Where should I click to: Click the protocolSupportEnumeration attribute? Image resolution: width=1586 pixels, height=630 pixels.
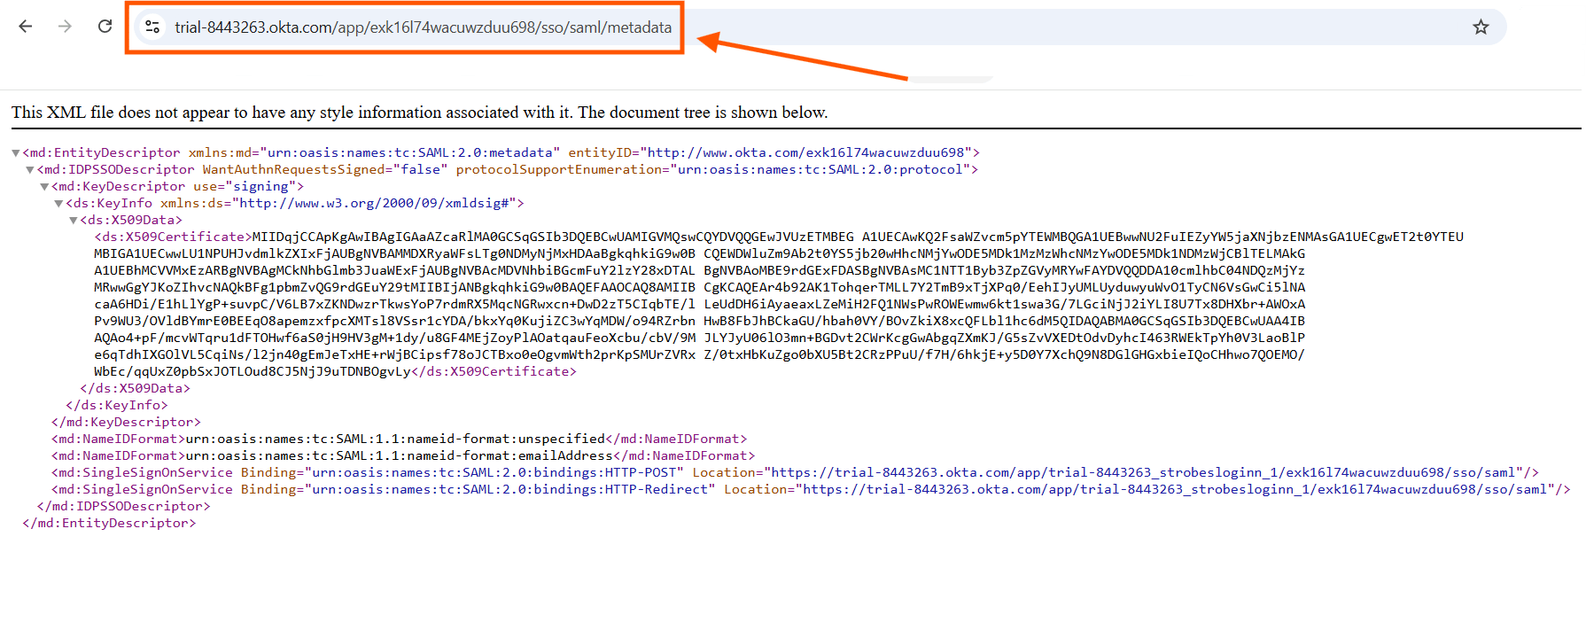pos(713,169)
